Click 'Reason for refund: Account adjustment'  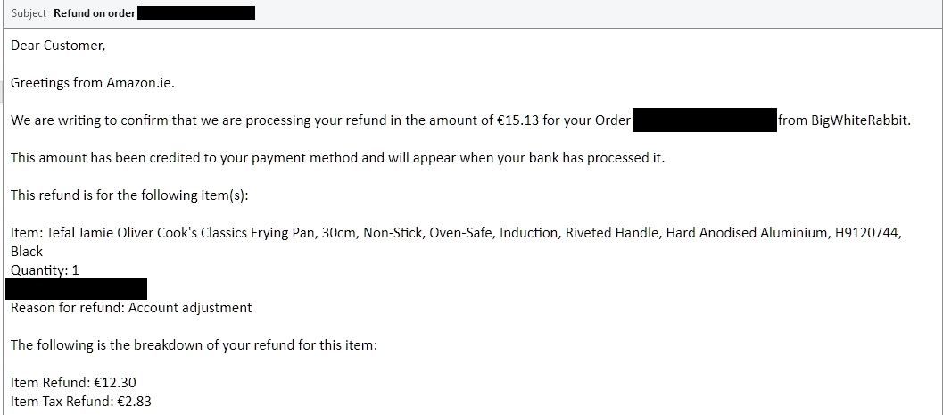[131, 308]
